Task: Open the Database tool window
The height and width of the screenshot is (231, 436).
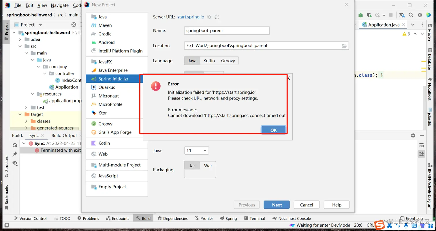Action: [430, 59]
